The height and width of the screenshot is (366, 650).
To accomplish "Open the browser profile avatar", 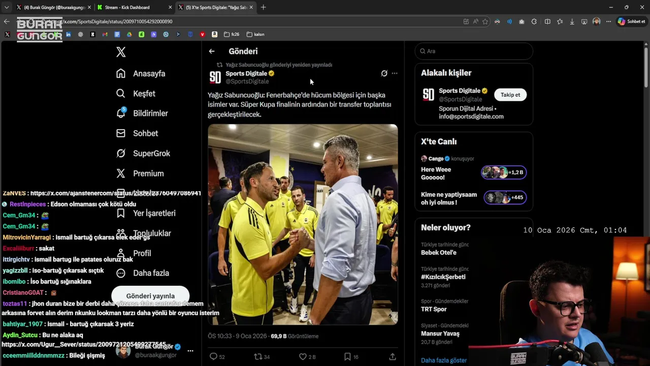I will coord(597,21).
